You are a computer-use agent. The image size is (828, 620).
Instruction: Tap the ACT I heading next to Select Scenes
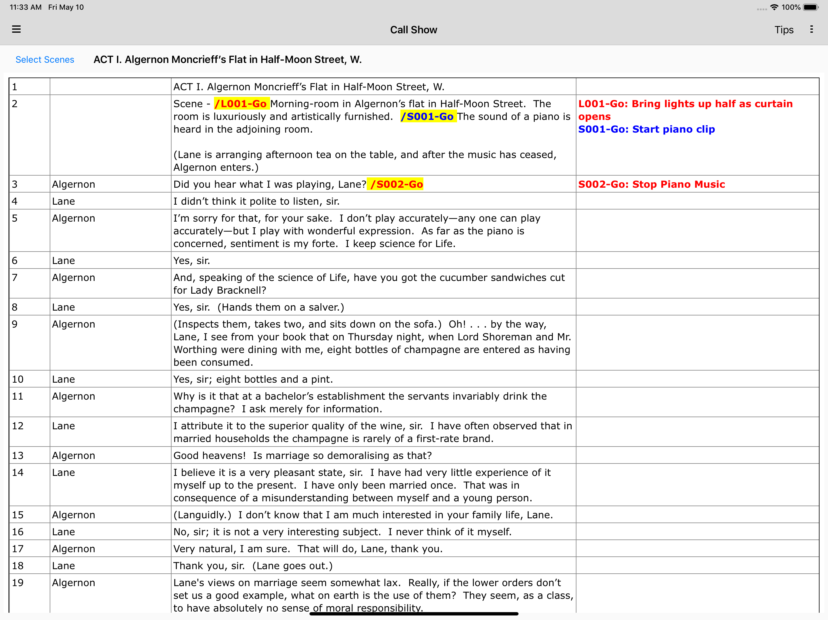[228, 59]
